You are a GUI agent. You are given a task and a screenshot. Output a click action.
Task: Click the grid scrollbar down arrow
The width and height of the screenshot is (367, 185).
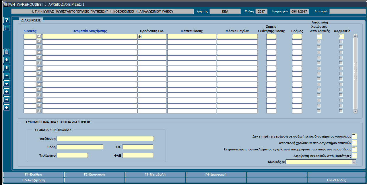[x=355, y=111]
